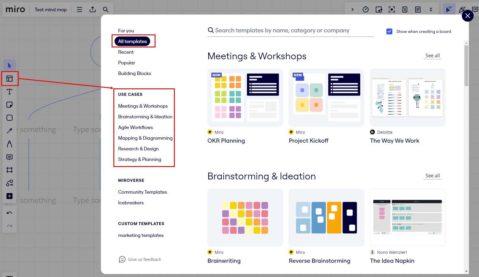Viewport: 479px width, 277px height.
Task: Select the Shape tool
Action: [x=9, y=118]
